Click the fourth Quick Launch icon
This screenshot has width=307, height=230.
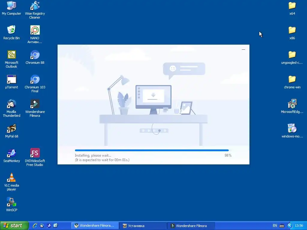tap(55, 226)
